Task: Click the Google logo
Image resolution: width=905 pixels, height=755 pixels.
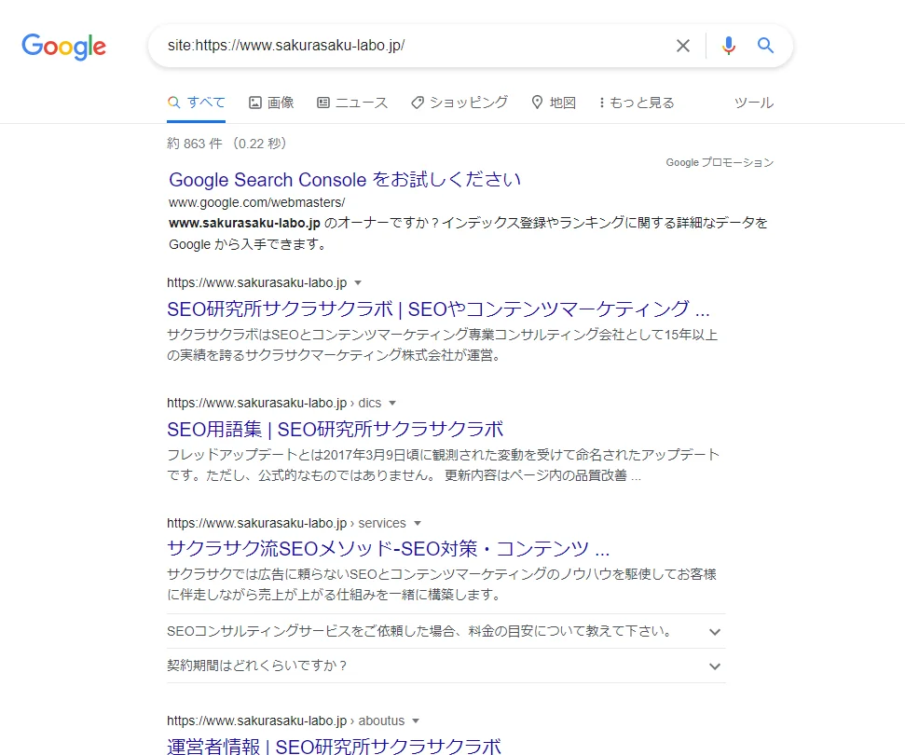Action: tap(63, 47)
